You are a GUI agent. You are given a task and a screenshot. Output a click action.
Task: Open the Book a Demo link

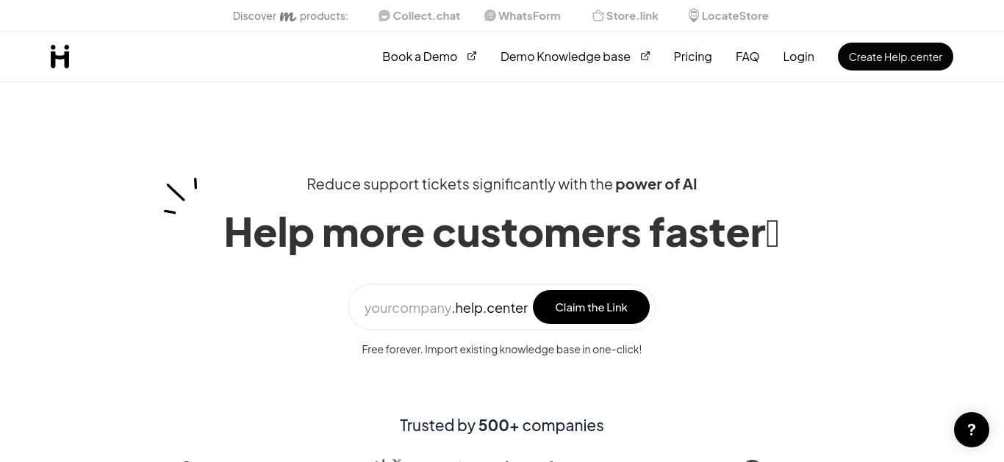pyautogui.click(x=420, y=57)
